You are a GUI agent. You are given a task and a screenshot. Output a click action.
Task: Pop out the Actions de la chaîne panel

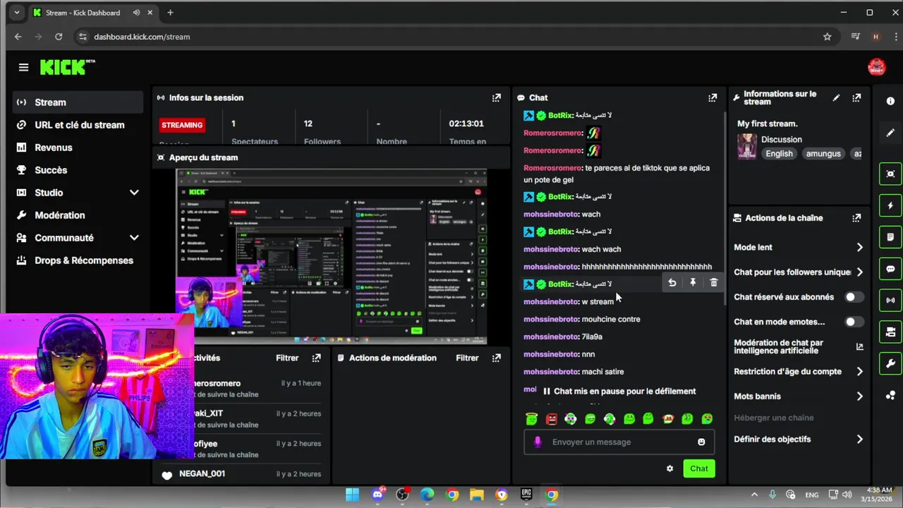click(856, 218)
